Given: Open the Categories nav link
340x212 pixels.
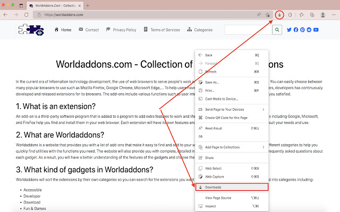Looking at the screenshot, I should pyautogui.click(x=200, y=30).
